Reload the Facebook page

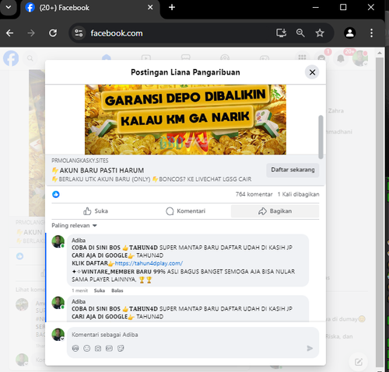click(x=53, y=33)
